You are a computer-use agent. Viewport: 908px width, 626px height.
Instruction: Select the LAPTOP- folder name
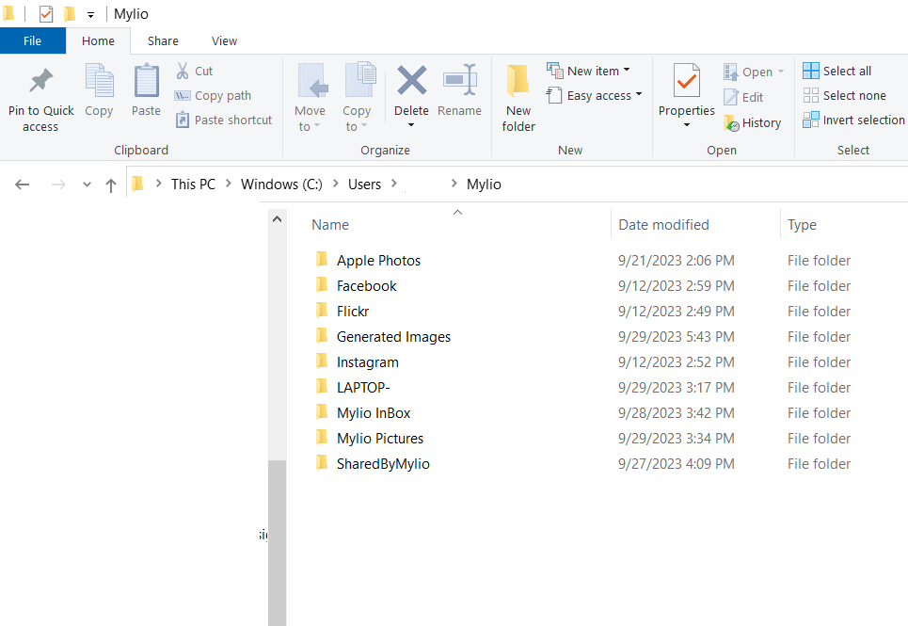(x=363, y=388)
